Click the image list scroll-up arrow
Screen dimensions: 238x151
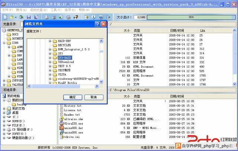click(x=234, y=31)
